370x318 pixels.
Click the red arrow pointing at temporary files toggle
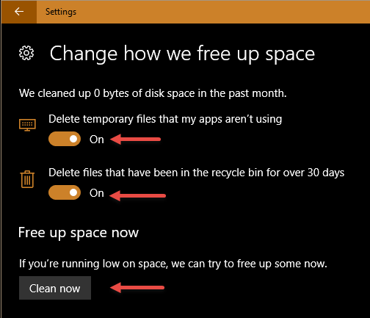[x=135, y=140]
